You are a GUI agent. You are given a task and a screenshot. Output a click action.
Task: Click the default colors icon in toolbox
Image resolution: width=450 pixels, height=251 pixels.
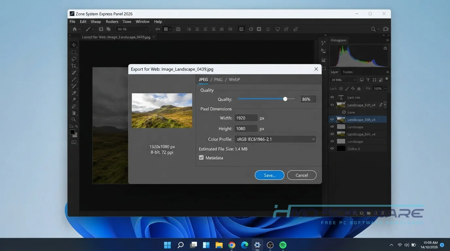(x=71, y=126)
